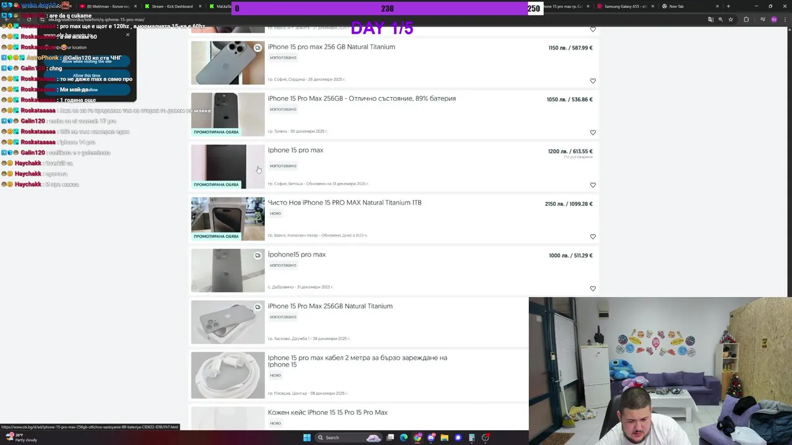Open the browser extensions puzzle icon
Viewport: 792px width, 445px height.
[x=746, y=19]
